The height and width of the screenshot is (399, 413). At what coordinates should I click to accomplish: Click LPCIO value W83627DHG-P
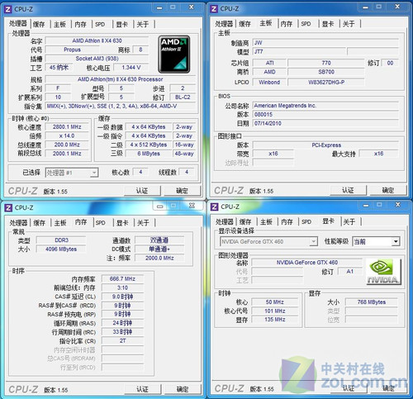click(x=326, y=82)
